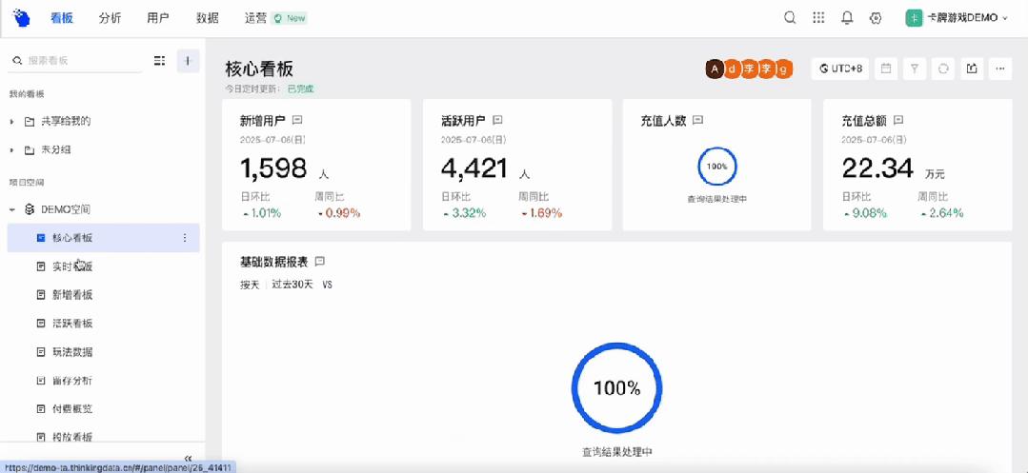Open the UTC+8 timezone selector

click(x=840, y=69)
